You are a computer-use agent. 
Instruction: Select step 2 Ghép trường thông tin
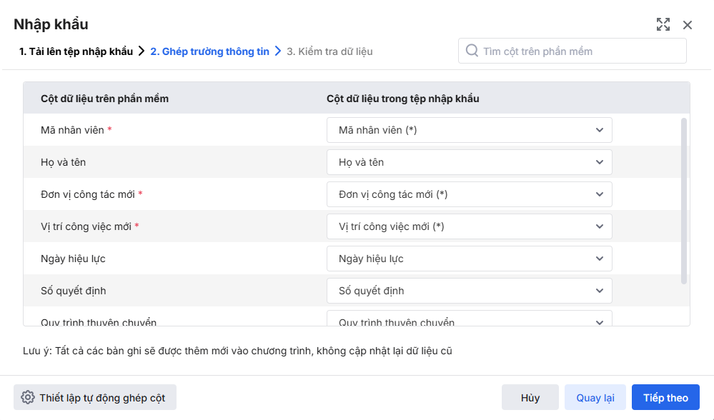(209, 51)
